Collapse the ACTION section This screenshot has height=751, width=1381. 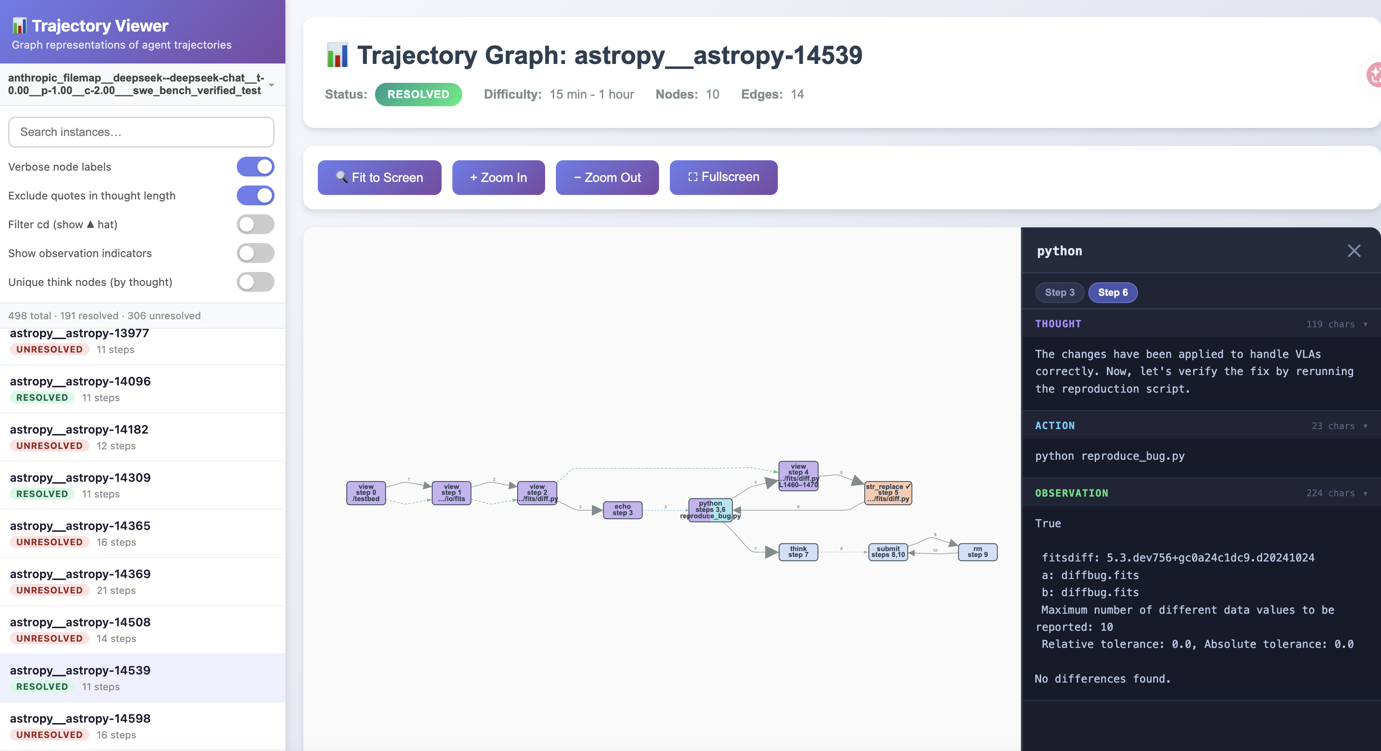point(1201,425)
